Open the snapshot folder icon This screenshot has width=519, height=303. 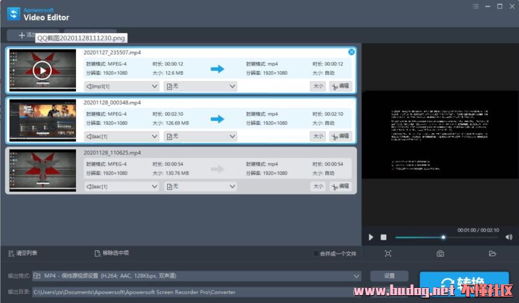click(x=492, y=254)
